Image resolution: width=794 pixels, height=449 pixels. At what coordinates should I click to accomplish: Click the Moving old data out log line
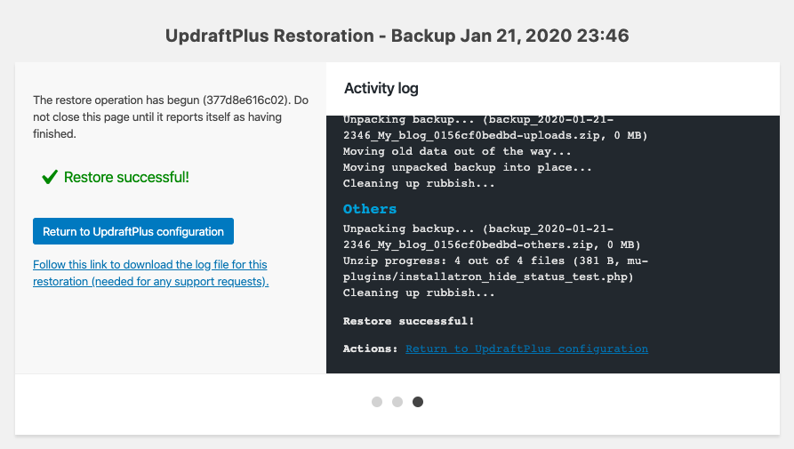tap(457, 151)
